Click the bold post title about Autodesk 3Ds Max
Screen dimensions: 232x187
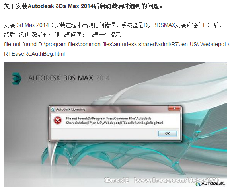click(x=83, y=6)
